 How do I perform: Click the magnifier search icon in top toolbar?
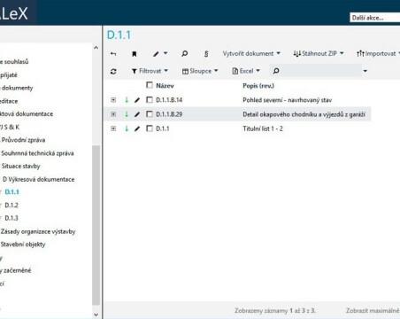[x=185, y=53]
